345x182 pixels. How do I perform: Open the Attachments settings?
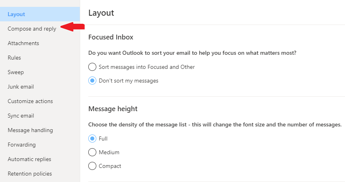tap(23, 43)
